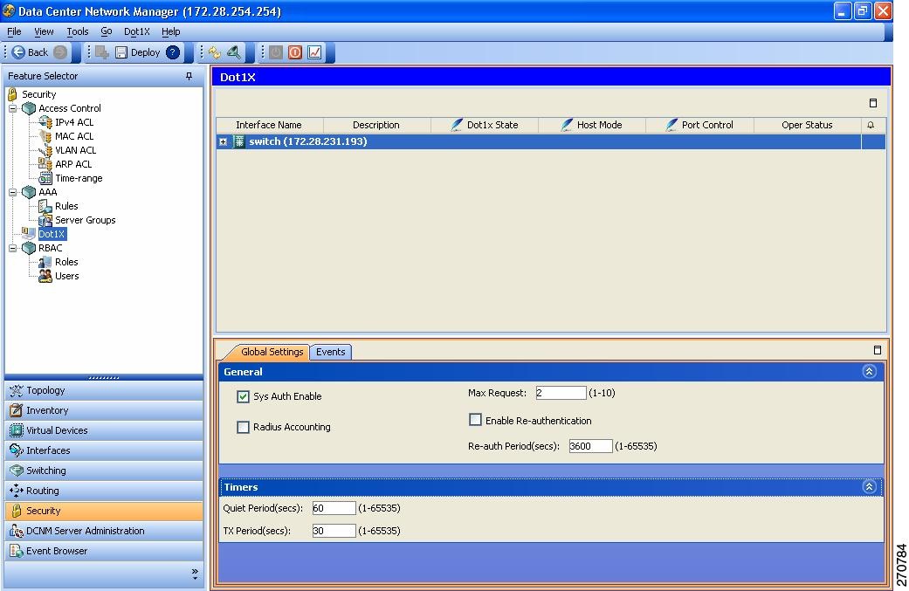Enable Radius Accounting checkbox

coord(243,427)
